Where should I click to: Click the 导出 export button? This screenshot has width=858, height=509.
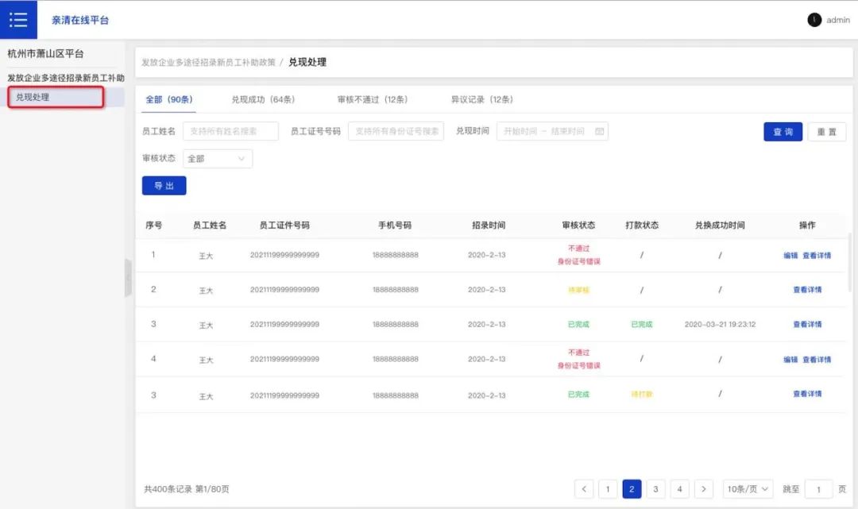point(164,186)
